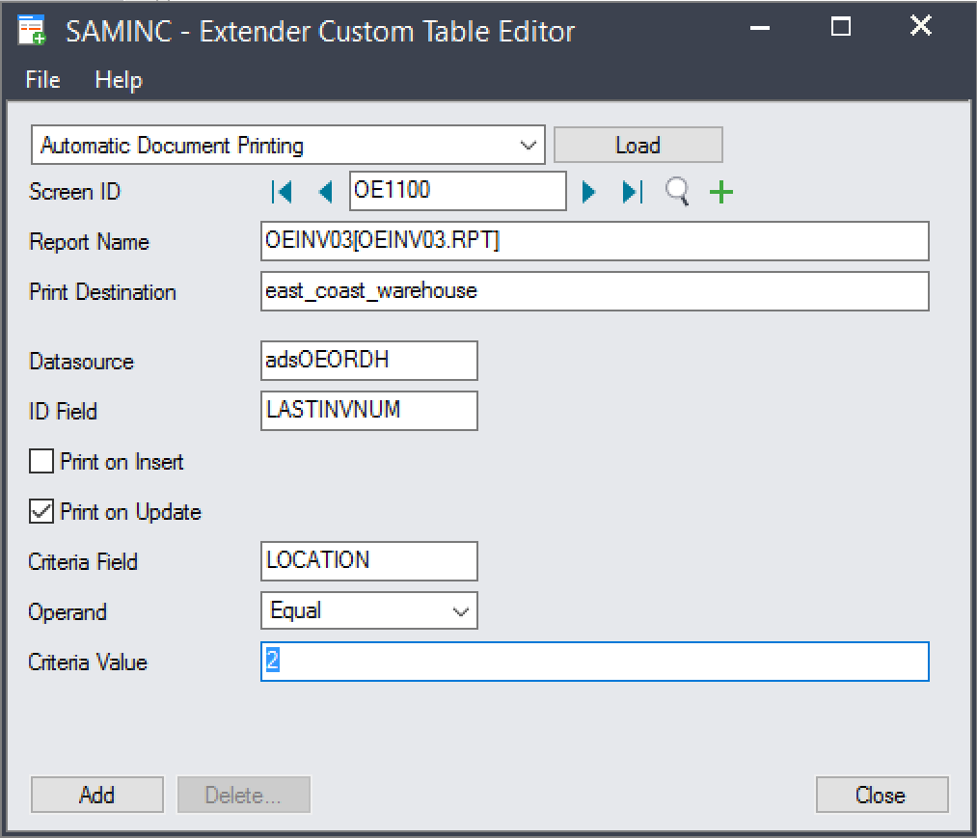977x838 pixels.
Task: Close the window with the title bar X
Action: click(921, 26)
